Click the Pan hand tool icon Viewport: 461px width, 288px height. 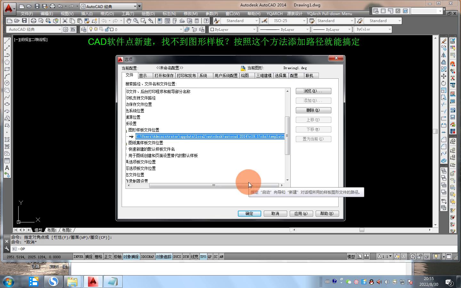(128, 21)
